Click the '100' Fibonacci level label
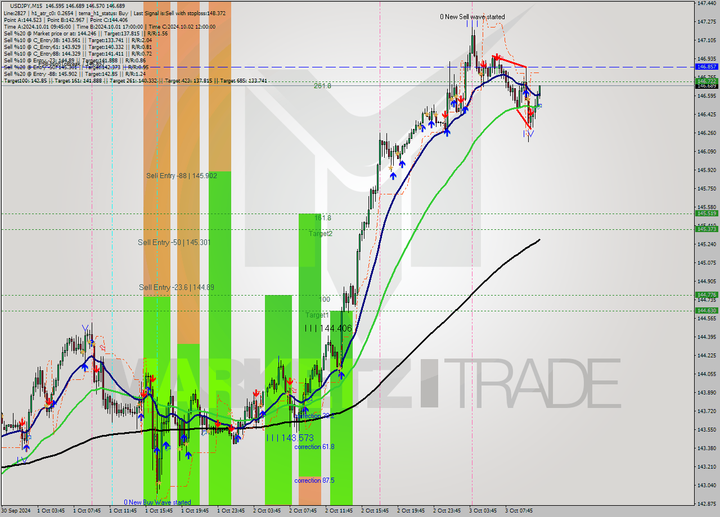 [325, 300]
